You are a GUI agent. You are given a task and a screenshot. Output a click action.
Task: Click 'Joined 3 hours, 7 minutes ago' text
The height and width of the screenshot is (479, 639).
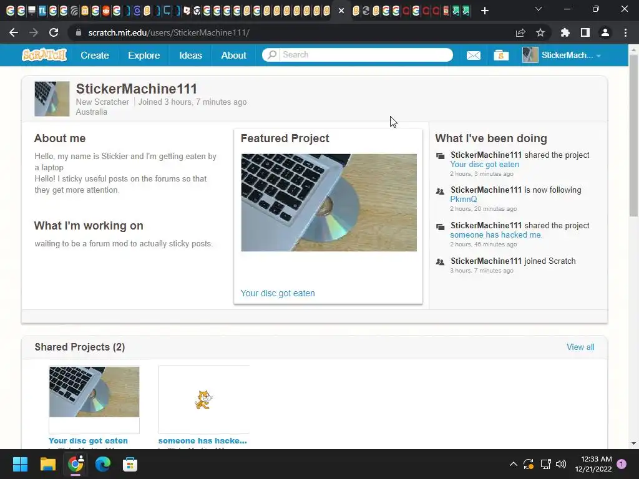click(192, 102)
